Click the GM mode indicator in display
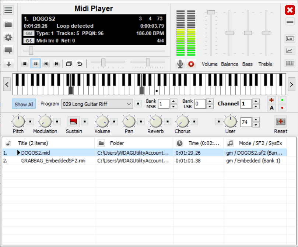The height and width of the screenshot is (247, 298). (29, 33)
